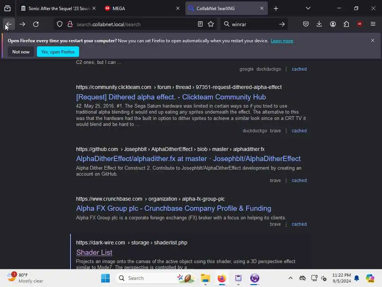Click github.com Josephblt URL text
The image size is (382, 287).
[x=170, y=149]
